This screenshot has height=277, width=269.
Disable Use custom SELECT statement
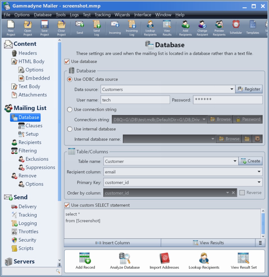(67, 205)
